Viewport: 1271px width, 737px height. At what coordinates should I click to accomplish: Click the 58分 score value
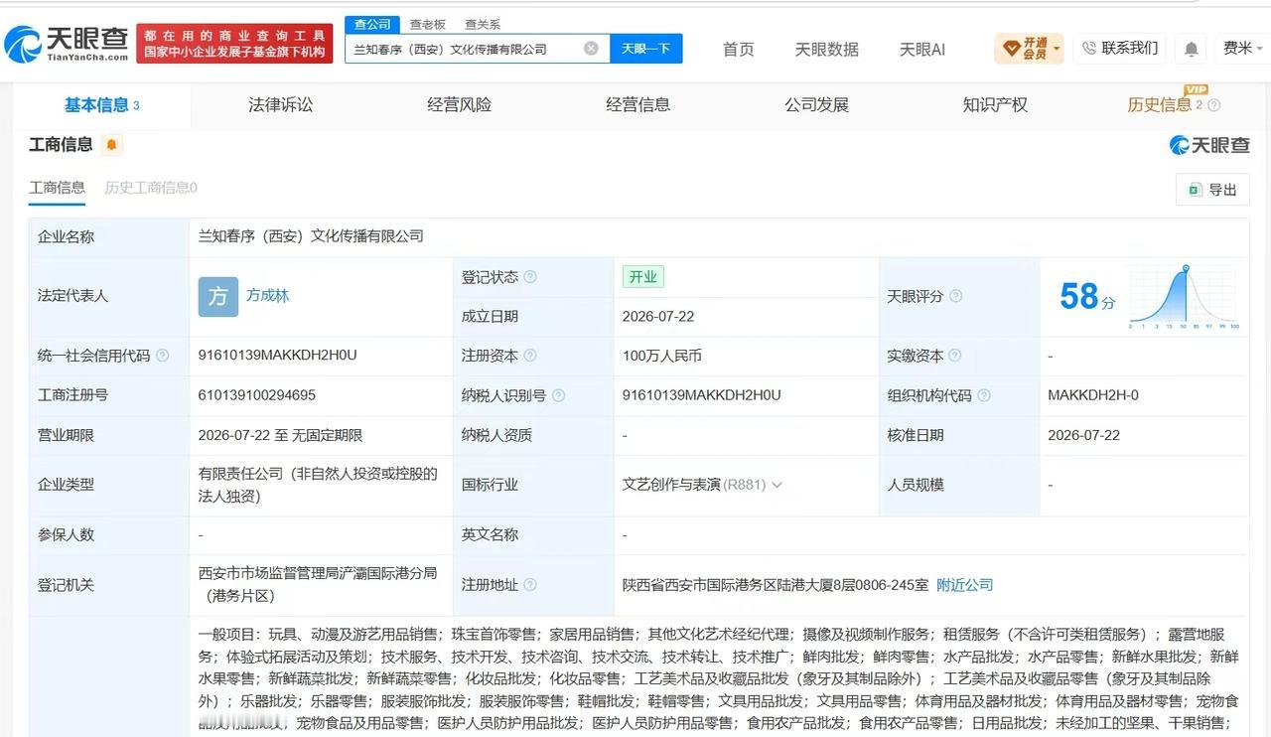pyautogui.click(x=1087, y=296)
